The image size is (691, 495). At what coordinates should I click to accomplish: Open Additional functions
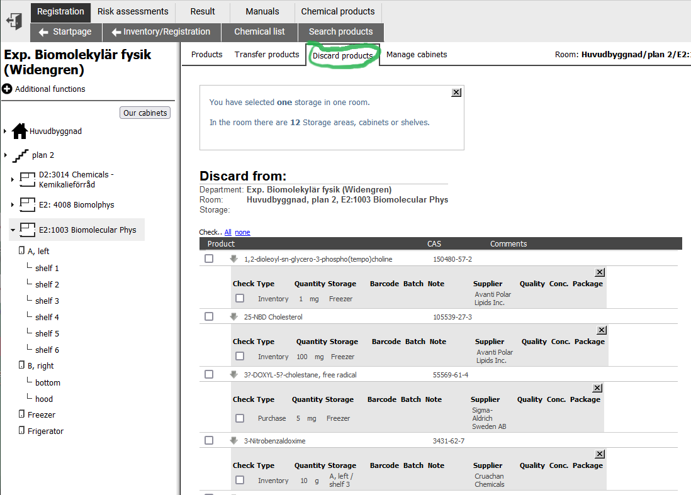pyautogui.click(x=50, y=89)
